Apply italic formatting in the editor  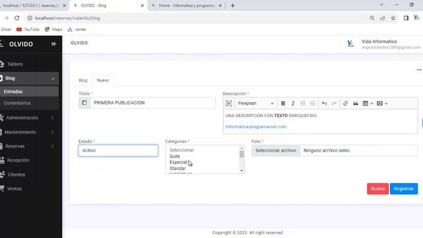(x=293, y=103)
